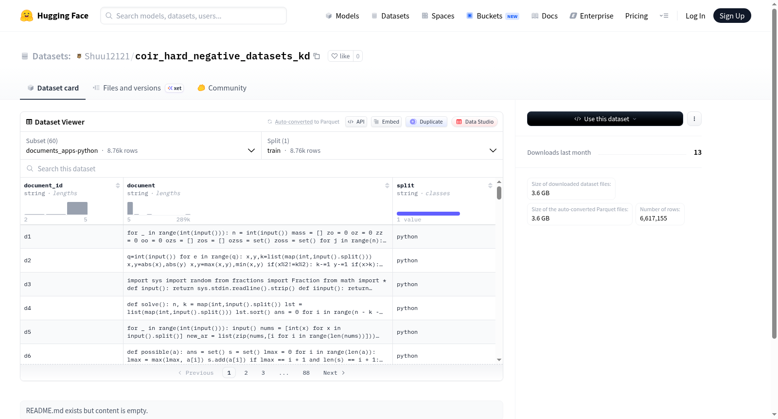The height and width of the screenshot is (419, 778).
Task: Click the search magnifier in dataset search
Action: pos(30,168)
